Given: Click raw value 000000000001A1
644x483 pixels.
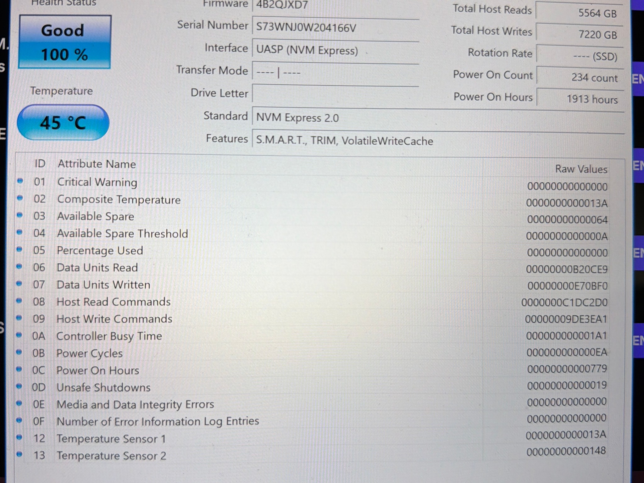Looking at the screenshot, I should pos(566,336).
